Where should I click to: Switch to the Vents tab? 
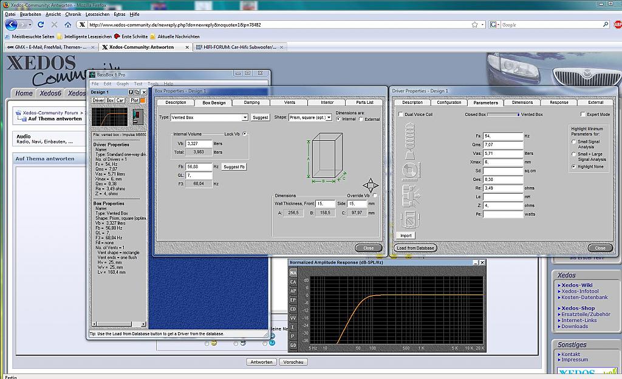[x=290, y=102]
